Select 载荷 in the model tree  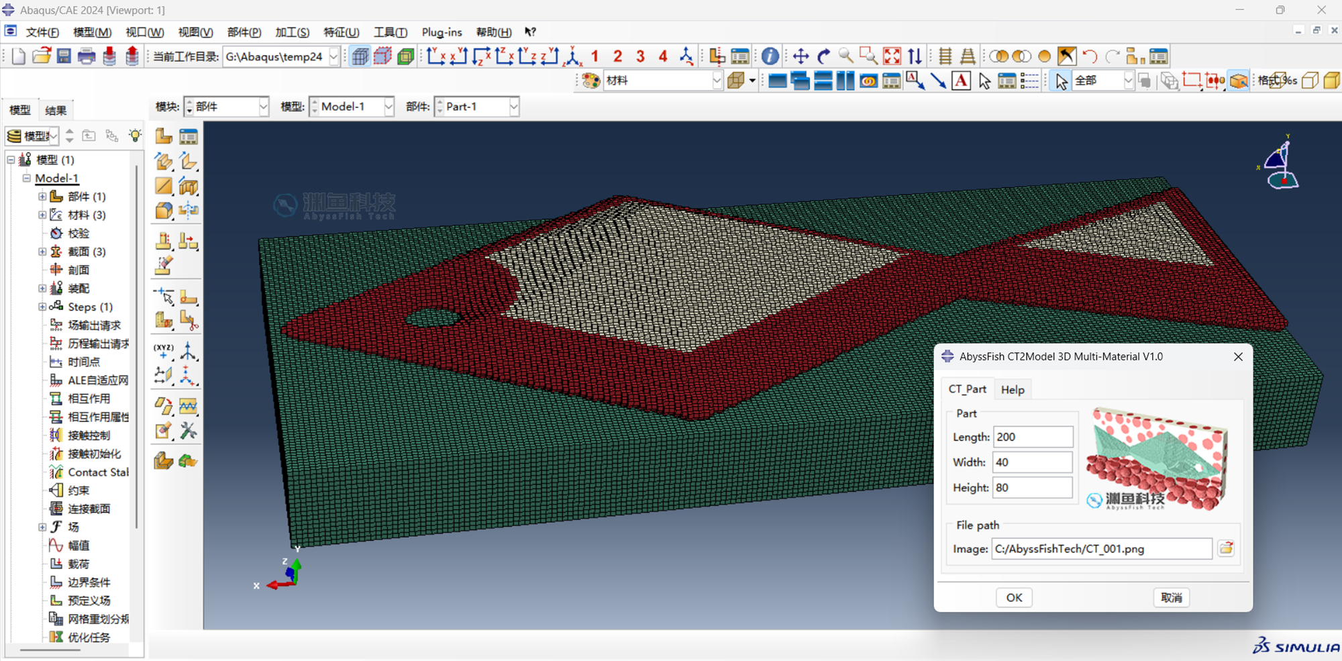tap(79, 564)
